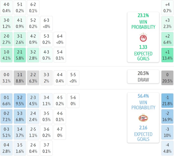Click the Olympiacos club crest icon
The height and width of the screenshot is (156, 174).
[143, 38]
